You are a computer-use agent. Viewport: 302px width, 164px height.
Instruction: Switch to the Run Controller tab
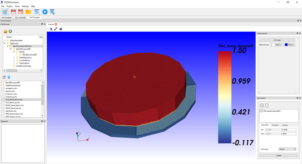(20, 18)
